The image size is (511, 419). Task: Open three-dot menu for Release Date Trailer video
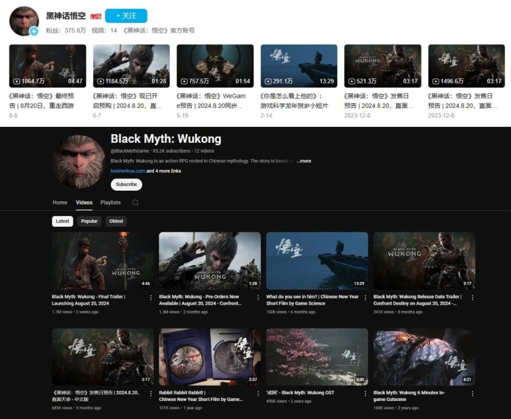(473, 297)
